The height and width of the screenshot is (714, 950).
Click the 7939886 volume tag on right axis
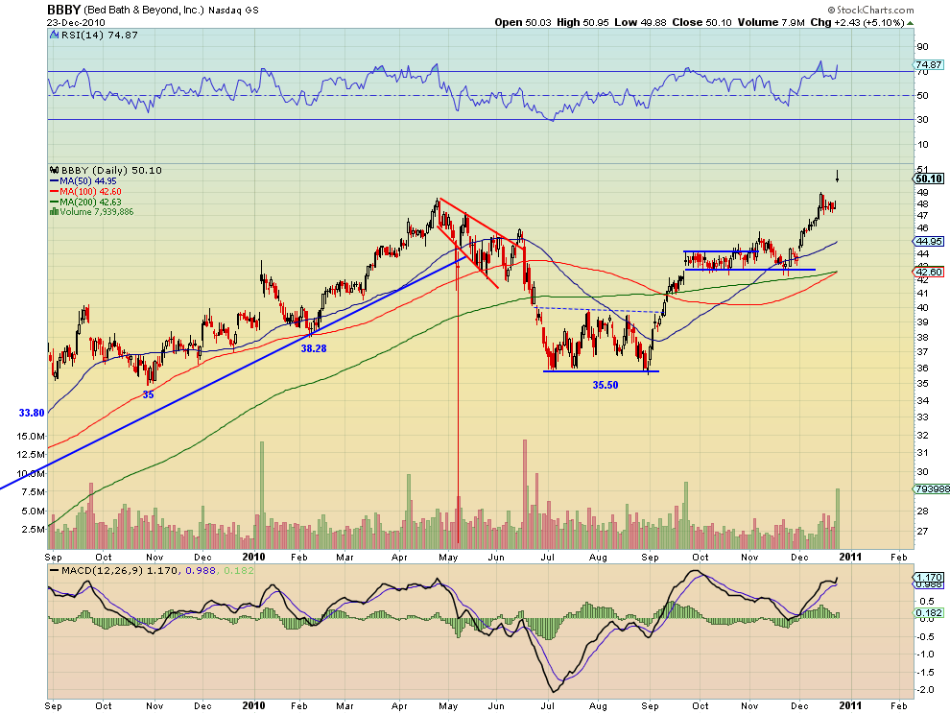coord(932,489)
